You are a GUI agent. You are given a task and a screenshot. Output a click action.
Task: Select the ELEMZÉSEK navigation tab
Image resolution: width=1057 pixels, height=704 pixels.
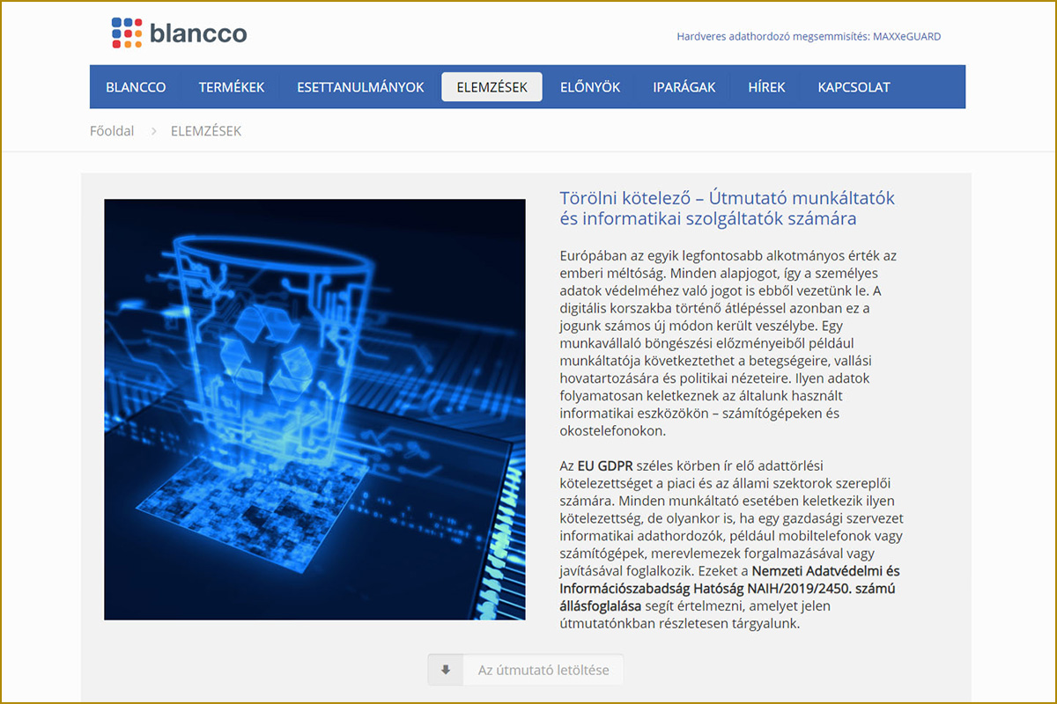[x=492, y=87]
